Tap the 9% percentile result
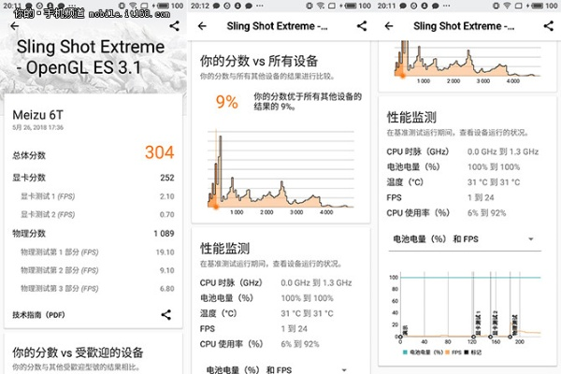The height and width of the screenshot is (374, 561). pyautogui.click(x=227, y=103)
